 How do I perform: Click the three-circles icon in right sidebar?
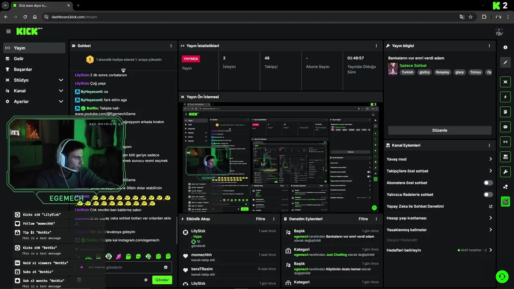[x=505, y=187]
